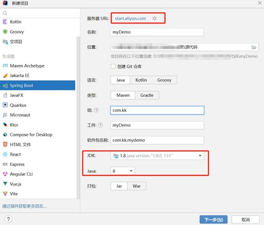
Task: Close the new project dialog
Action: 260,3
